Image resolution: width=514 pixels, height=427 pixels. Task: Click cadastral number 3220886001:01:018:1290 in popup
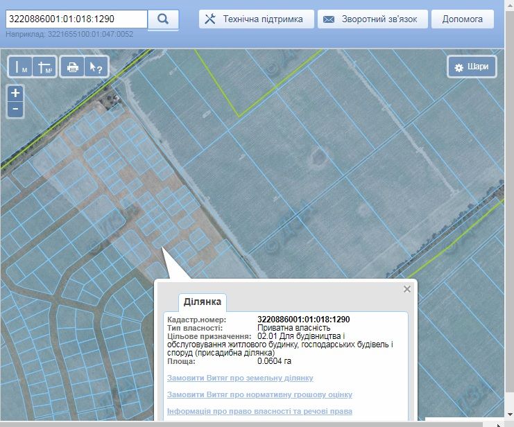click(304, 319)
